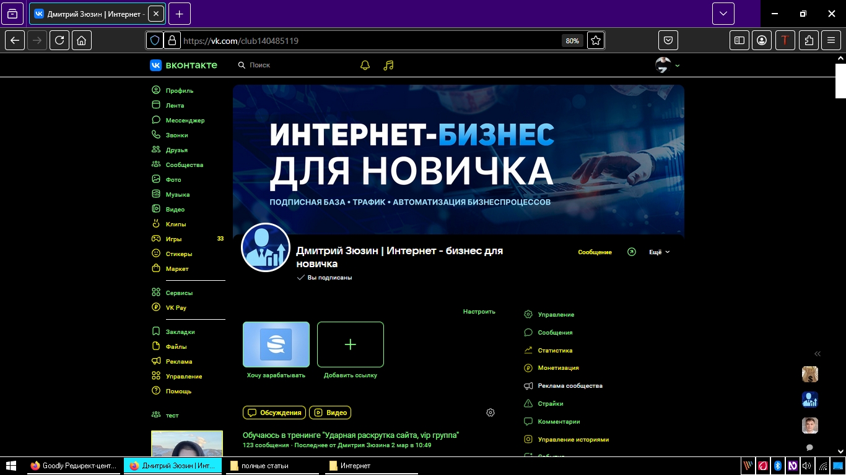Switch to Goodly Редирект taskbar window
This screenshot has height=475, width=846.
(74, 466)
